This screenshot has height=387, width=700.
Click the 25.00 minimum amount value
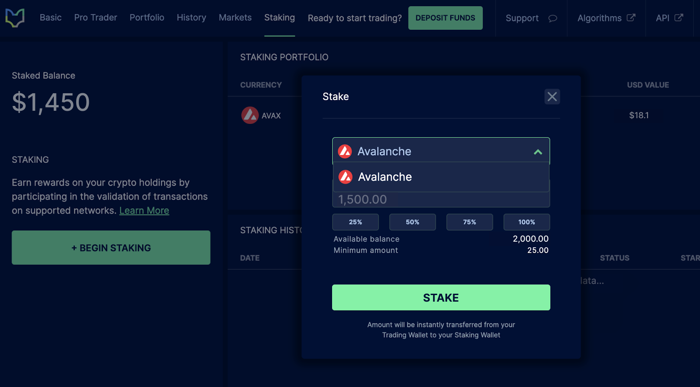coord(538,250)
